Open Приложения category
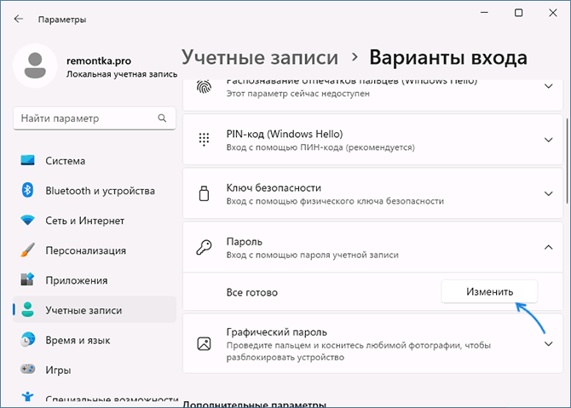The width and height of the screenshot is (571, 408). 95,280
